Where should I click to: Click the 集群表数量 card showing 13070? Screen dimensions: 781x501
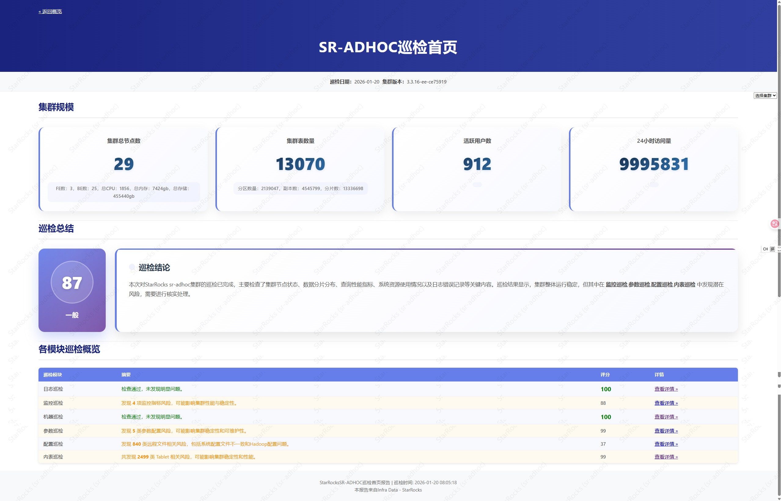click(300, 164)
